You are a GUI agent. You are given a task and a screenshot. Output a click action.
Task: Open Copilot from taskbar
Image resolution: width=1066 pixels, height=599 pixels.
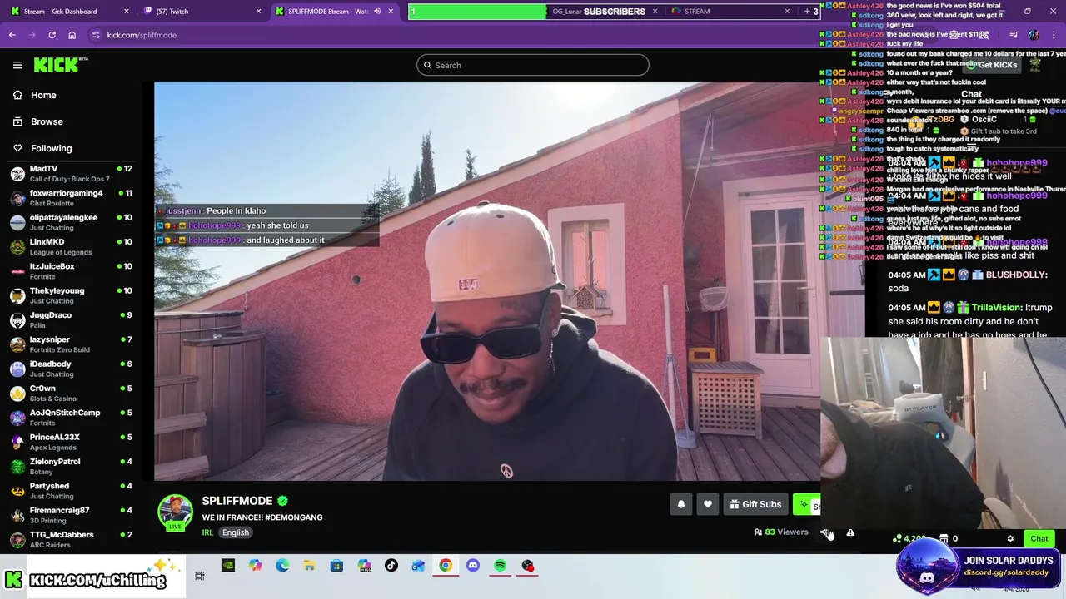click(255, 566)
